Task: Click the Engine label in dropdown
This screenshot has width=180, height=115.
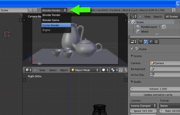Action: (46, 30)
